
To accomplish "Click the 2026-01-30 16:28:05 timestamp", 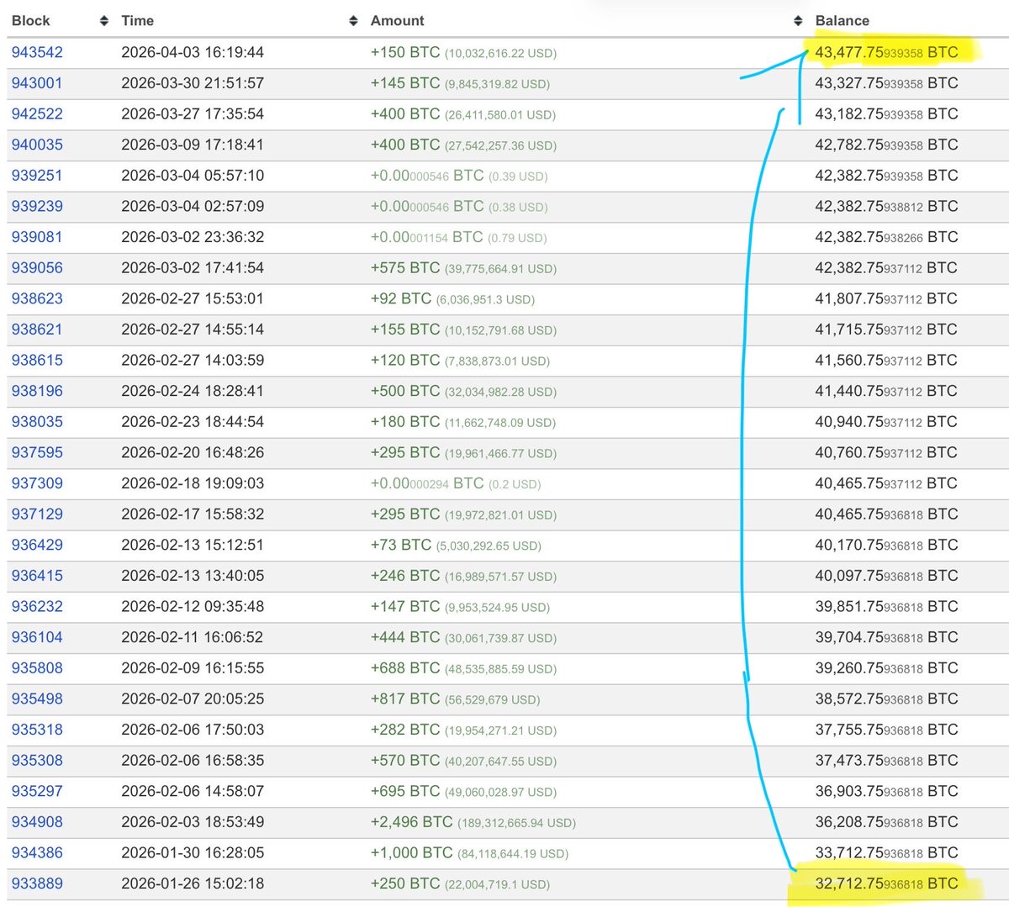I will click(x=193, y=852).
